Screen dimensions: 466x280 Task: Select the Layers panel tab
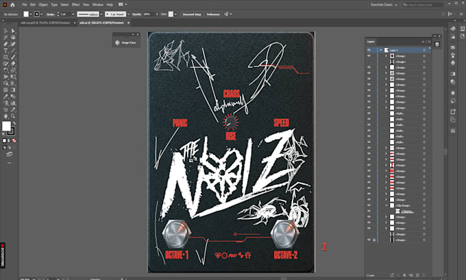[x=371, y=42]
